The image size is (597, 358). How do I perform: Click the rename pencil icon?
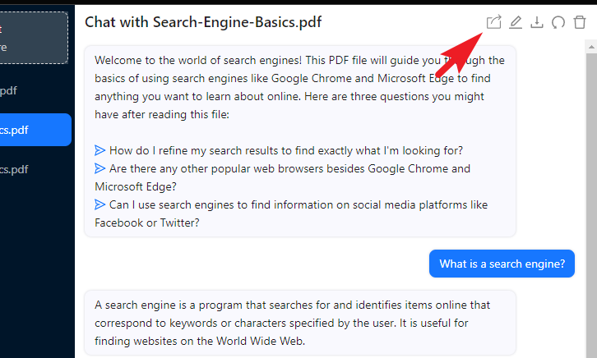point(516,22)
